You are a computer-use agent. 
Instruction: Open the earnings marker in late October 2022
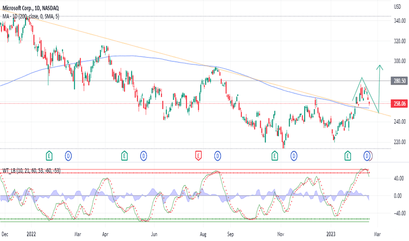274,156
